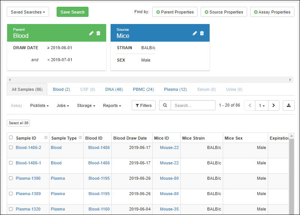Click the Save Search button

pos(72,12)
